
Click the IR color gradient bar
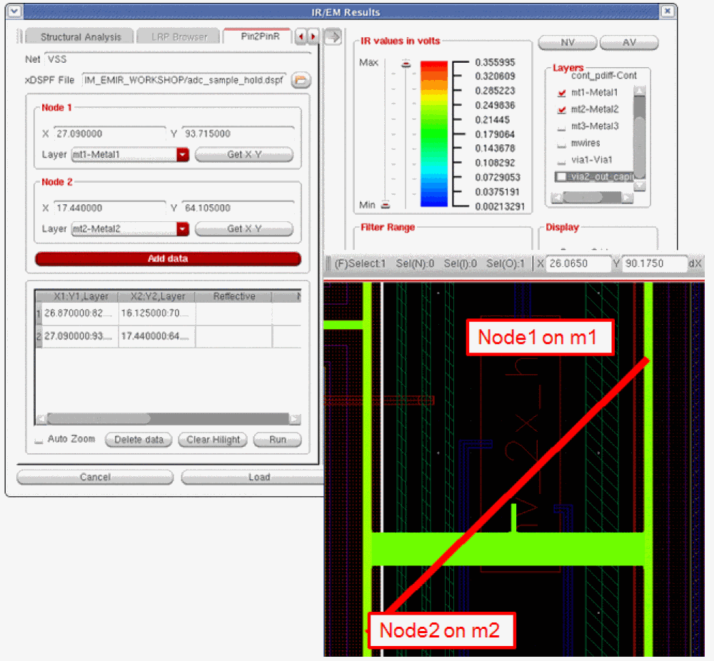[434, 133]
